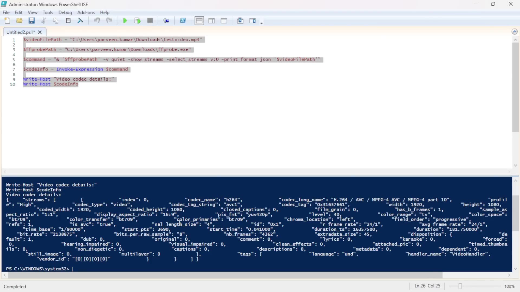The image size is (520, 292).
Task: Undo last edit with the Undo icon
Action: click(x=97, y=21)
